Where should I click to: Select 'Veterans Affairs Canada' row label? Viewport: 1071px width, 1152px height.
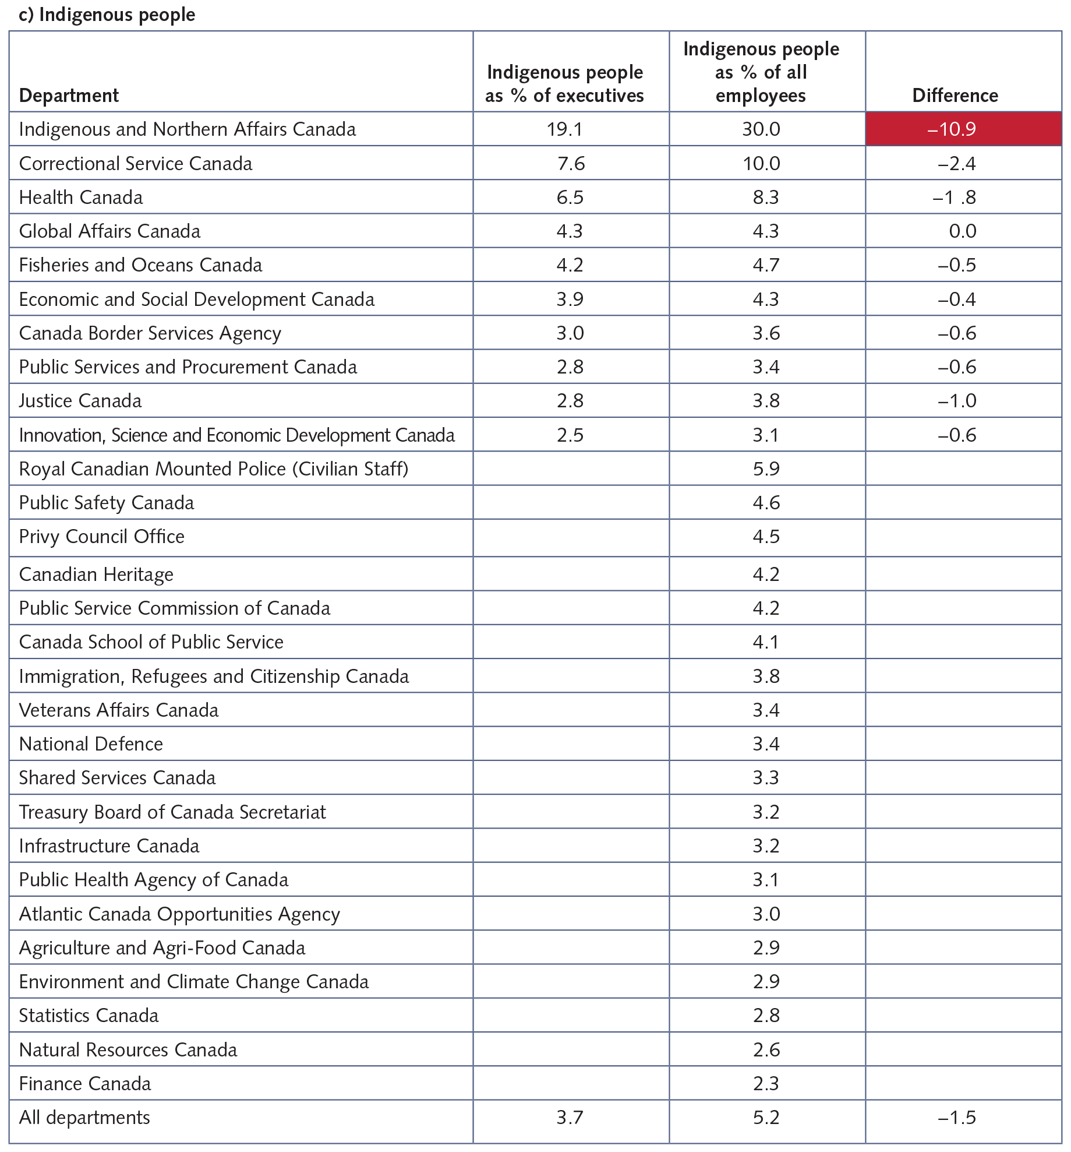click(x=119, y=710)
